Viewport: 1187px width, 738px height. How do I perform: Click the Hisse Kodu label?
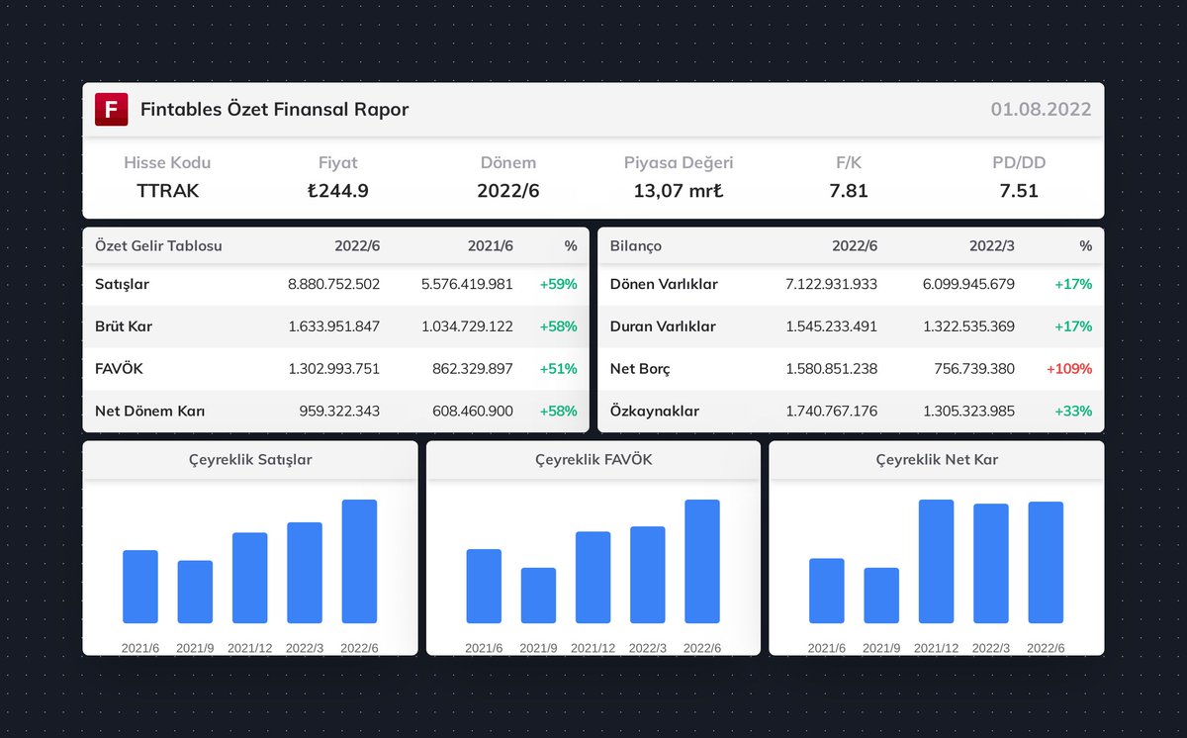[x=167, y=162]
